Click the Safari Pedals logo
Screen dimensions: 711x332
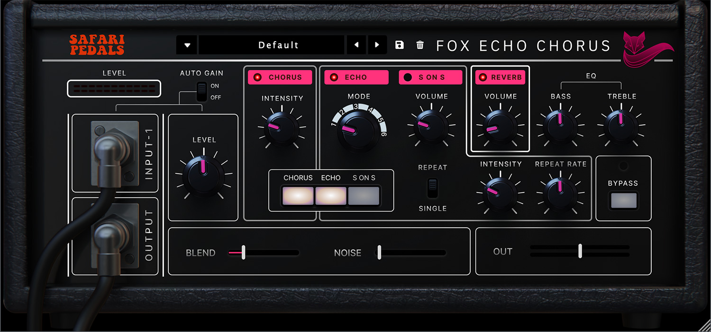coord(97,45)
